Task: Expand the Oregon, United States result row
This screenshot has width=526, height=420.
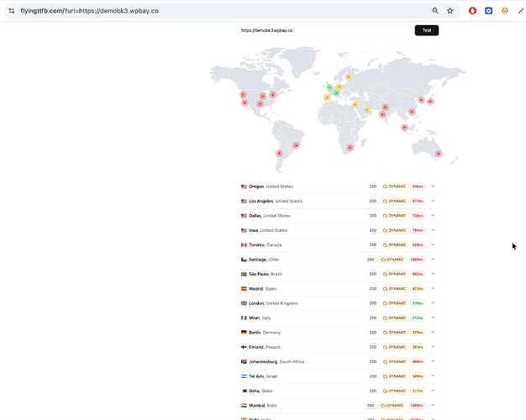Action: (x=433, y=186)
